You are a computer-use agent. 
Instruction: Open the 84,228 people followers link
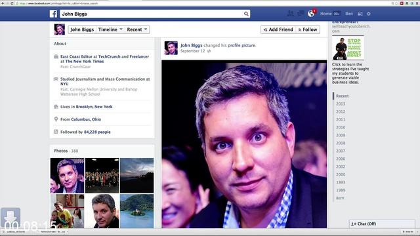point(97,132)
